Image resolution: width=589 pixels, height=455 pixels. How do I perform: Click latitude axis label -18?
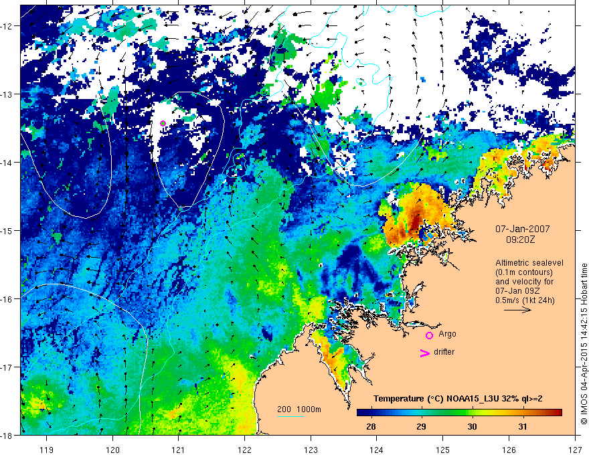[x=7, y=435]
